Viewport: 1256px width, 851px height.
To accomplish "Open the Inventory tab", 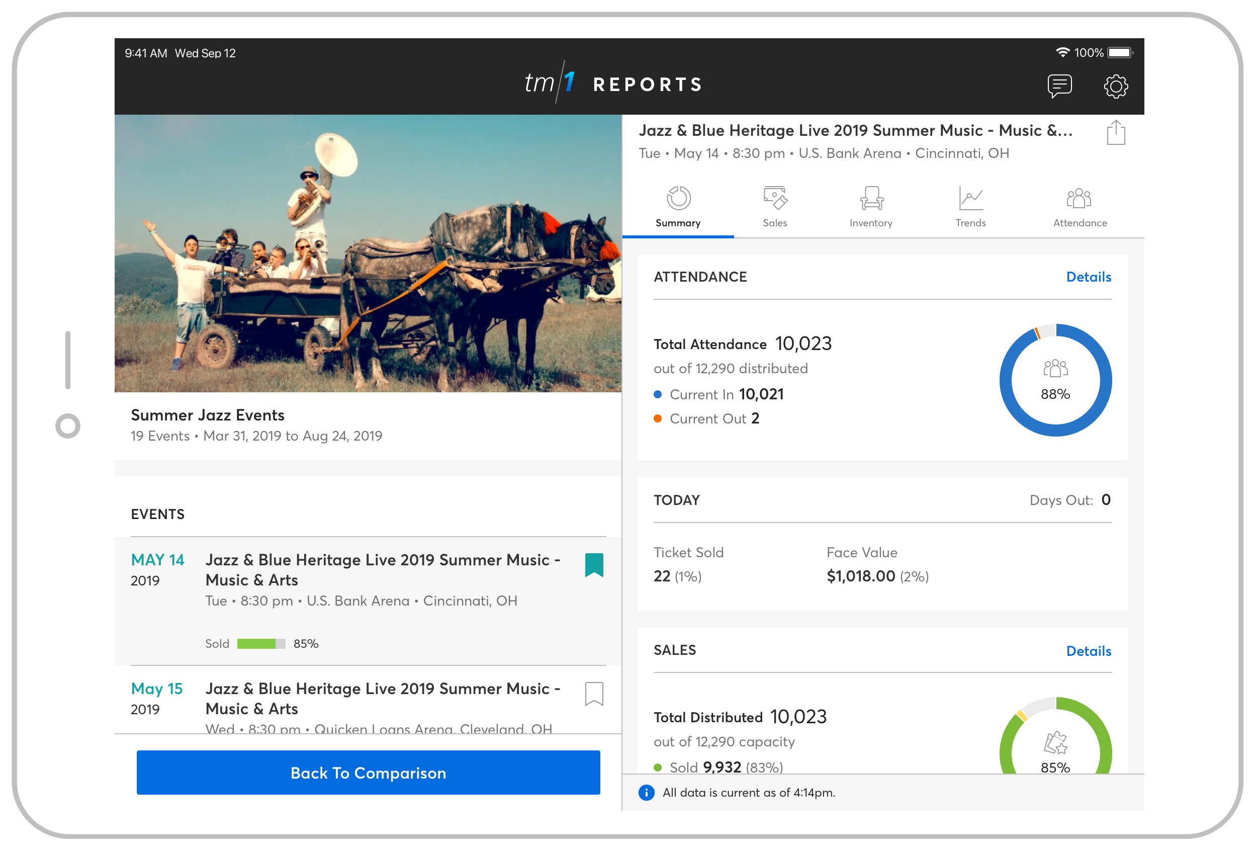I will [871, 208].
